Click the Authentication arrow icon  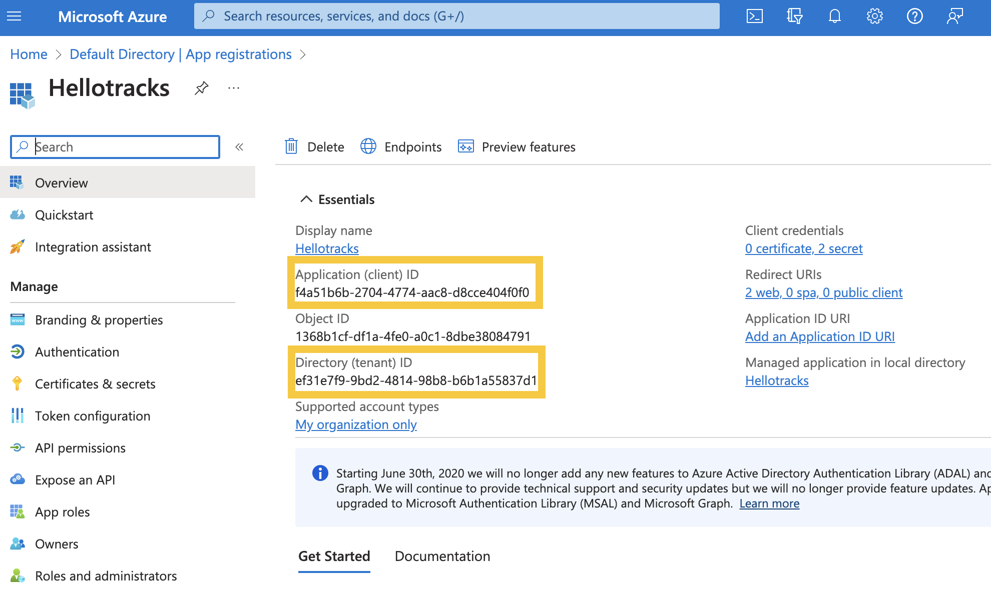point(18,352)
